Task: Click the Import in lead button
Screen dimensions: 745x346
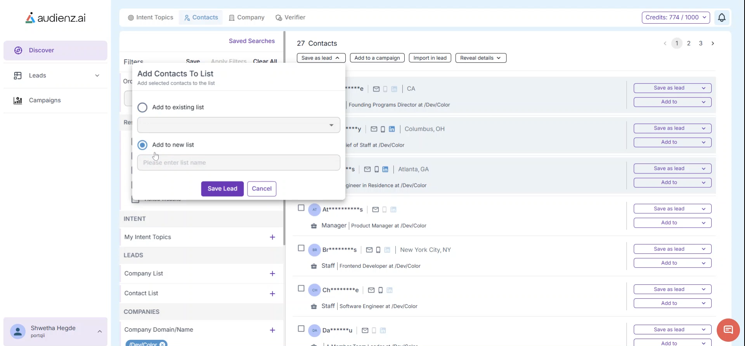Action: pyautogui.click(x=430, y=58)
